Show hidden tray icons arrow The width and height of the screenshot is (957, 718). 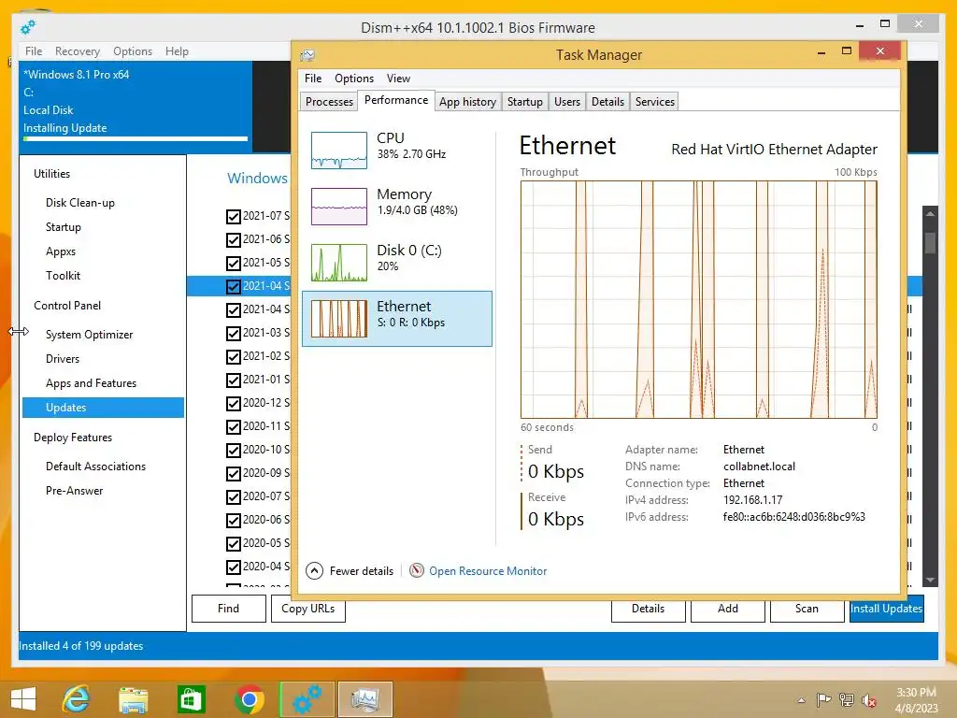click(801, 700)
